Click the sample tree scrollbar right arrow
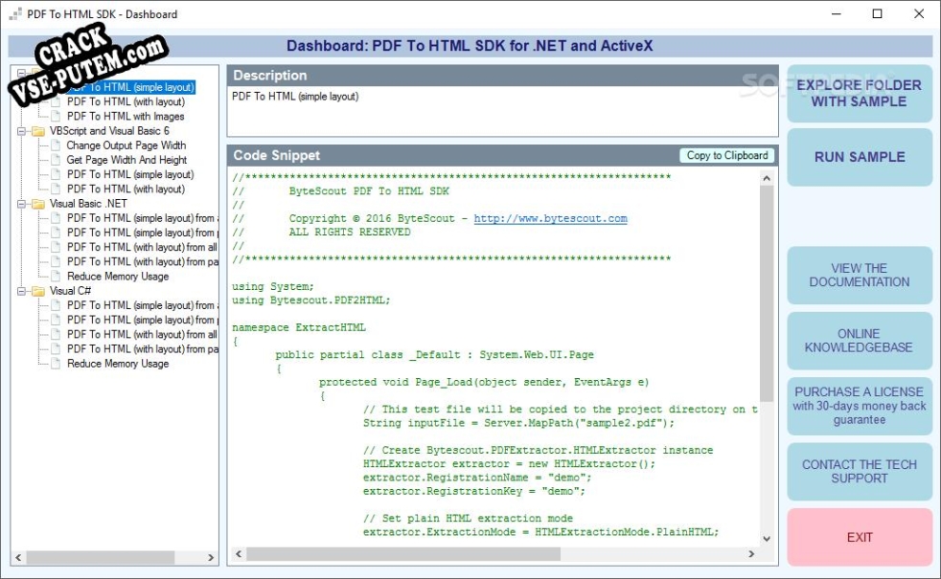 pyautogui.click(x=211, y=558)
